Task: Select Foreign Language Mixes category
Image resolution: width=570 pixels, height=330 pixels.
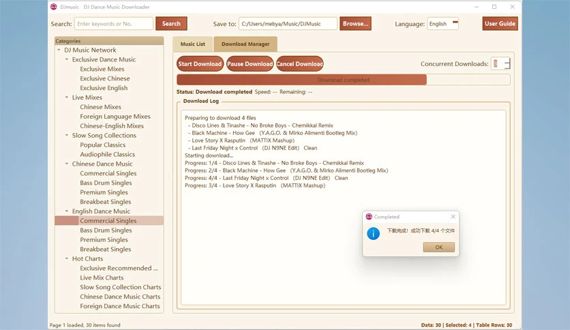Action: coord(115,117)
